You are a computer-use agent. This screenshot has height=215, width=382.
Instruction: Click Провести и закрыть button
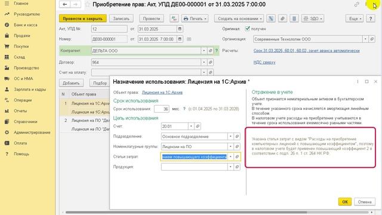pyautogui.click(x=82, y=19)
